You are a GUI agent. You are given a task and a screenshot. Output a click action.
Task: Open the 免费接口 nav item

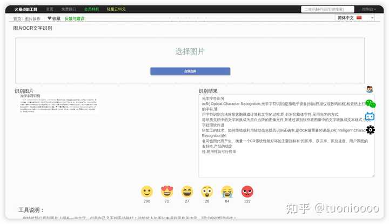pos(69,9)
